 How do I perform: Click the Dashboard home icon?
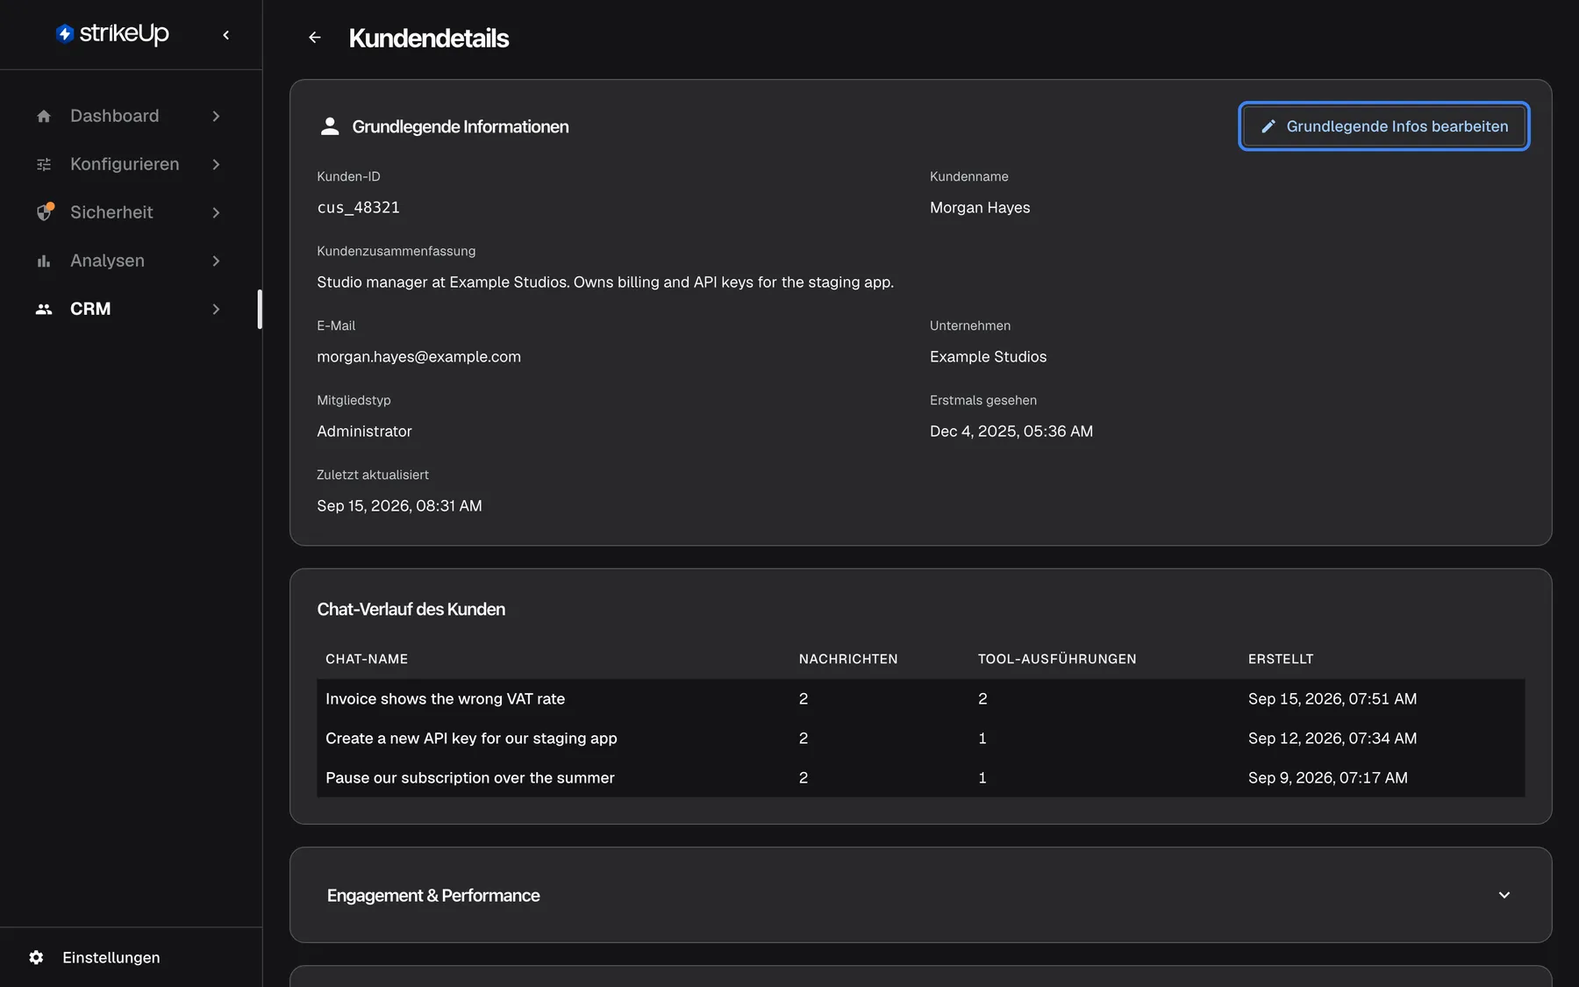[x=44, y=116]
